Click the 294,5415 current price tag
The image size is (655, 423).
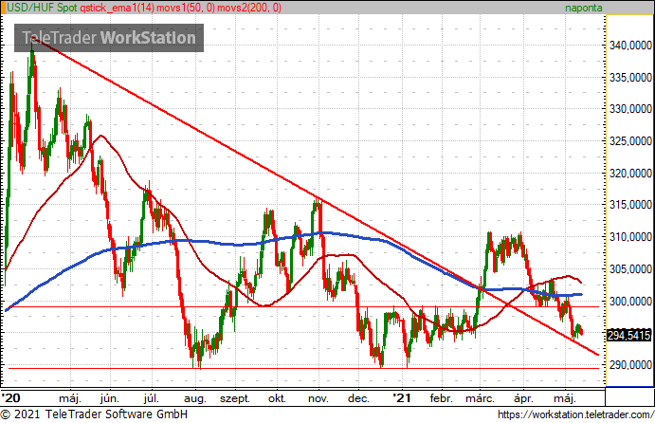pos(628,335)
